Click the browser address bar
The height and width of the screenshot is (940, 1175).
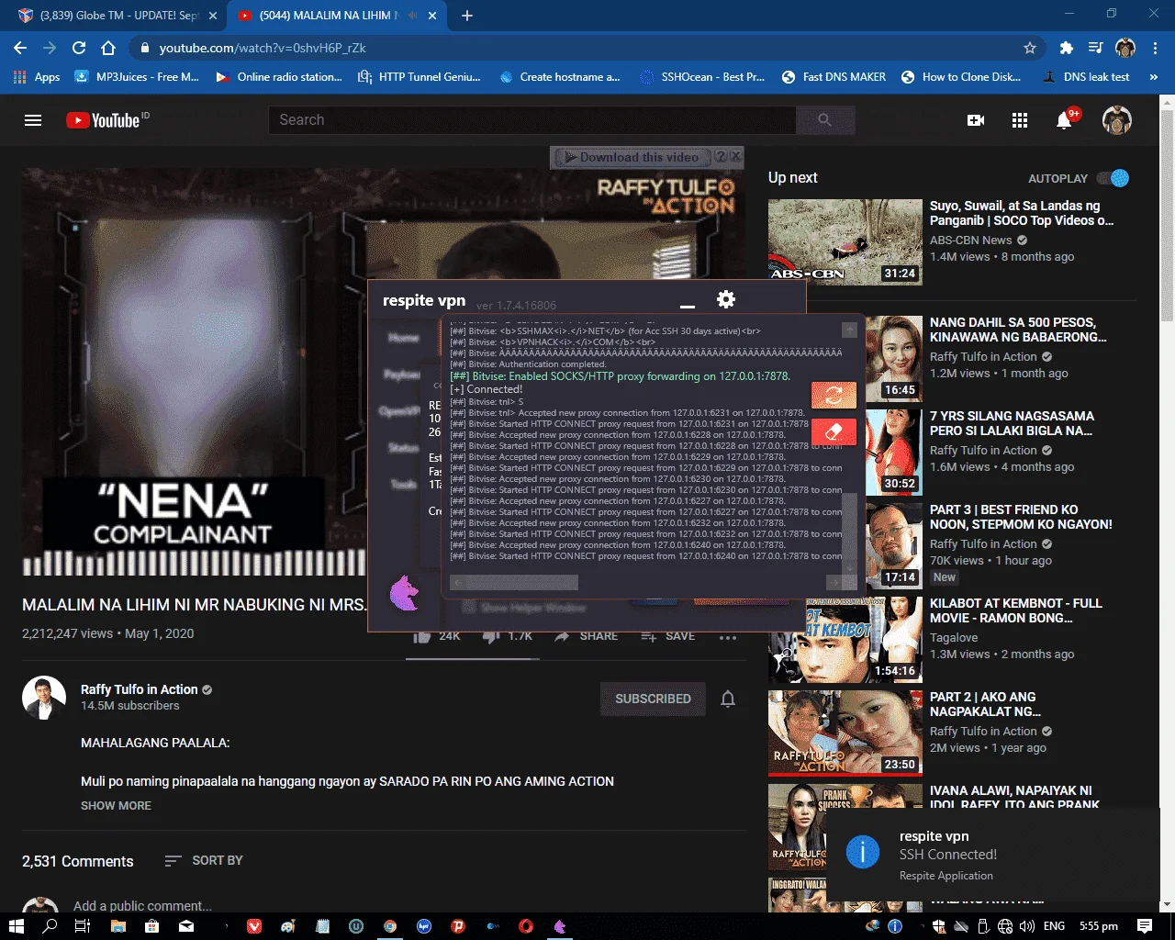click(587, 48)
